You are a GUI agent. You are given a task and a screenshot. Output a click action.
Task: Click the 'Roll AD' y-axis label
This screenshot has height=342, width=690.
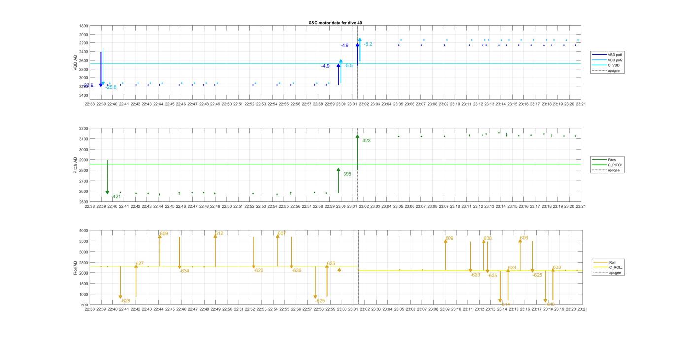(x=76, y=267)
